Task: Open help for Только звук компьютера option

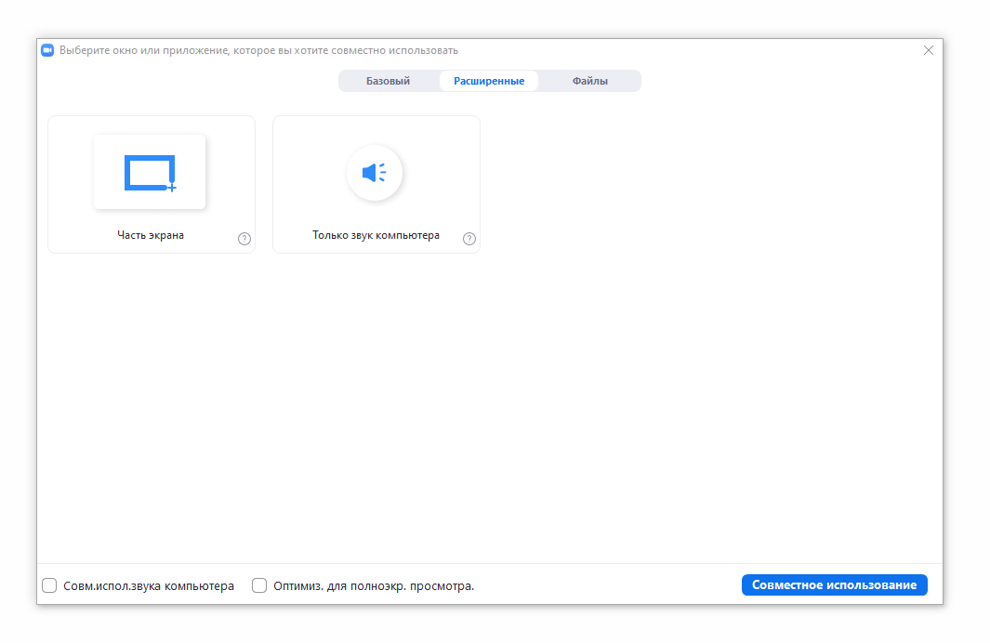Action: [x=469, y=239]
